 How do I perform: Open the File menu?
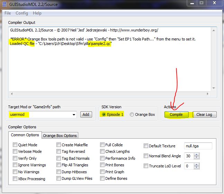coord(8,13)
